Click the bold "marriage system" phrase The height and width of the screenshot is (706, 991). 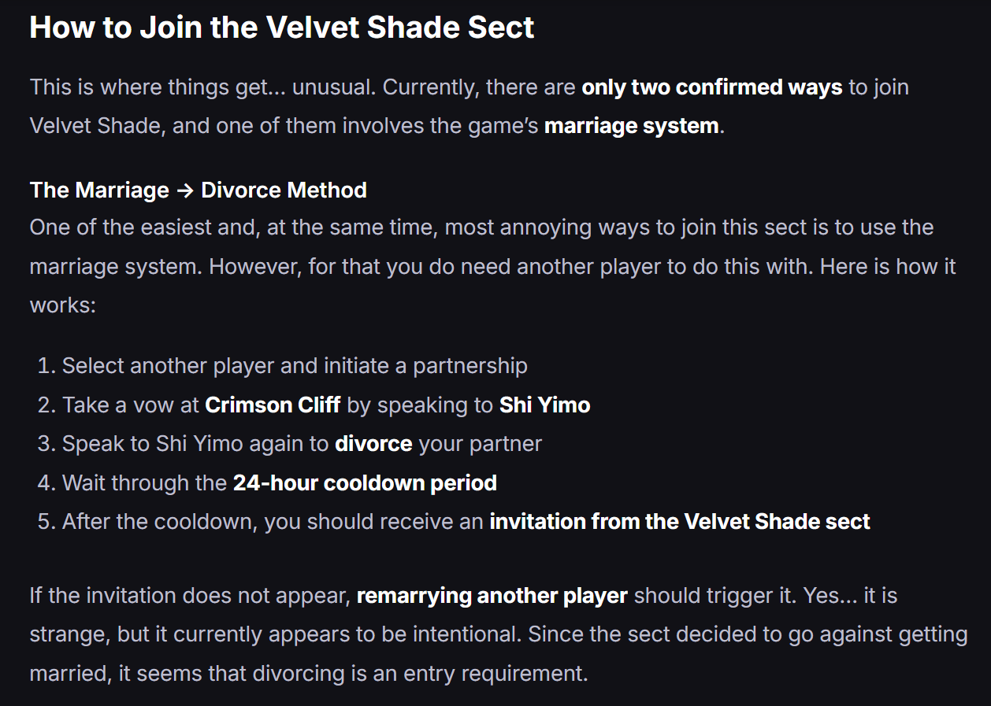click(x=631, y=126)
